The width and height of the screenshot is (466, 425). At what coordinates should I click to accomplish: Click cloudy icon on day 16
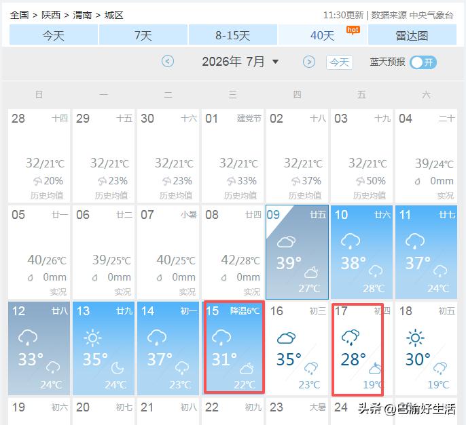pos(286,338)
